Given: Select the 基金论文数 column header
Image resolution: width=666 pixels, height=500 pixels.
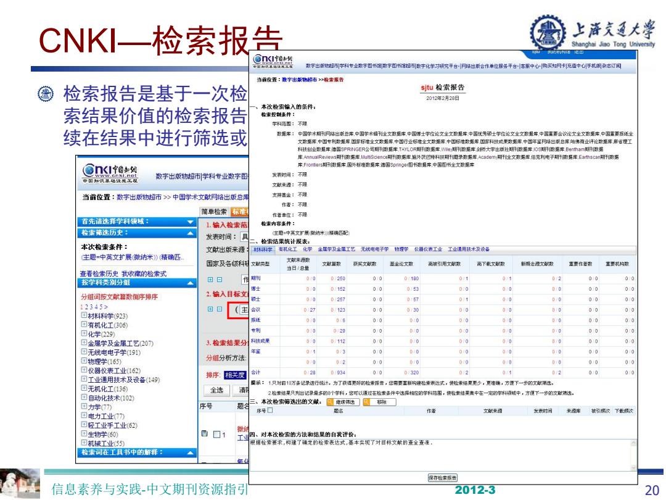Looking at the screenshot, I should point(401,264).
